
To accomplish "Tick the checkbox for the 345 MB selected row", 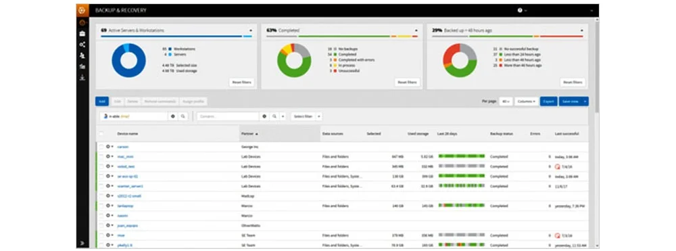I will point(101,166).
